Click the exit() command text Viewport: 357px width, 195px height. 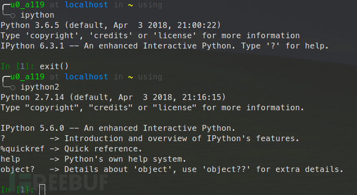pos(54,66)
